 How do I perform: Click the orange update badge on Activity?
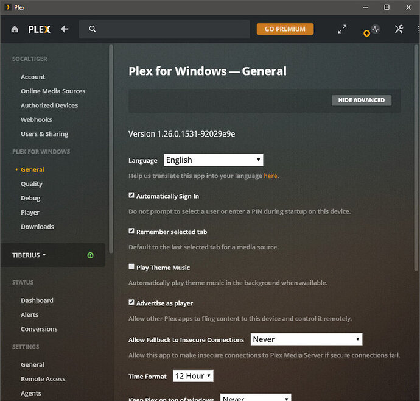point(366,34)
